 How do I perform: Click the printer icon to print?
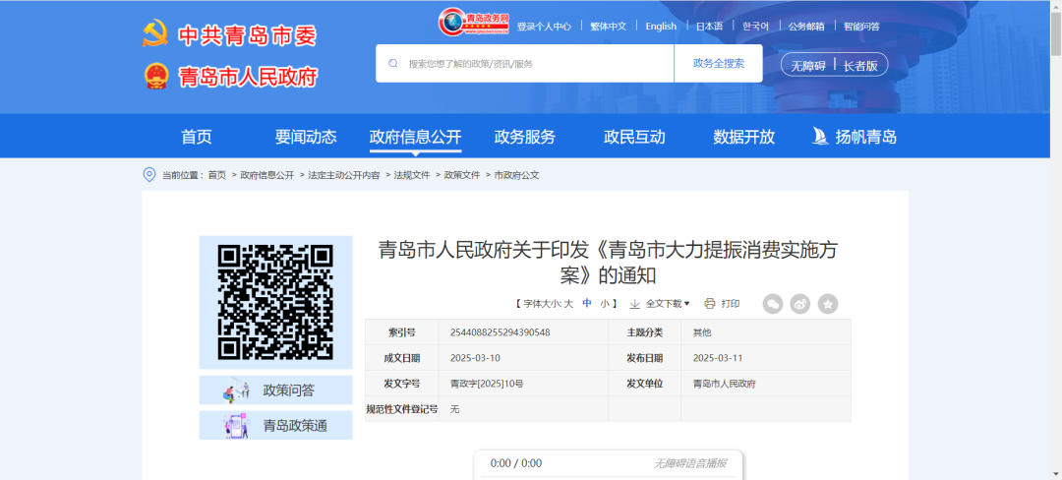[710, 304]
